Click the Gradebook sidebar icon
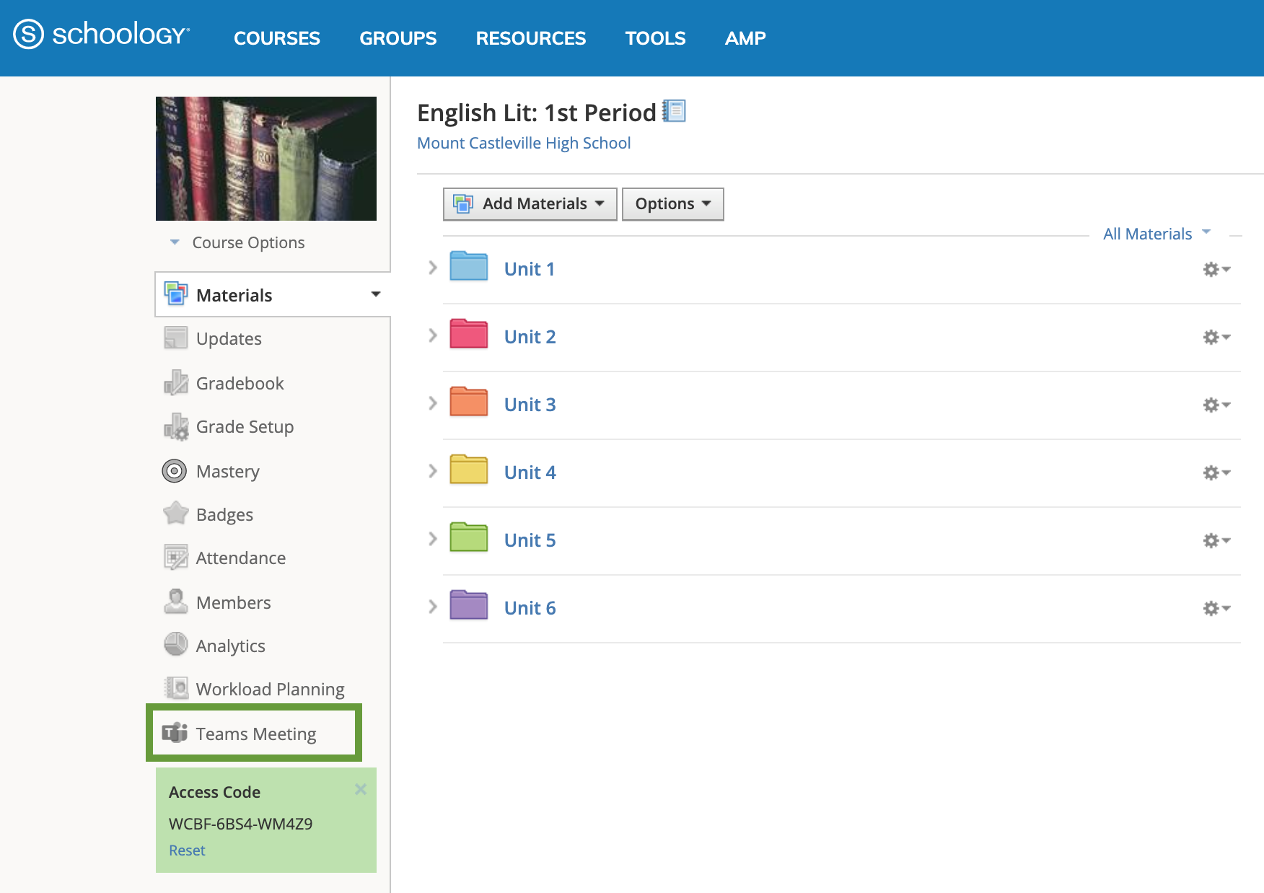This screenshot has height=893, width=1264. pos(175,383)
